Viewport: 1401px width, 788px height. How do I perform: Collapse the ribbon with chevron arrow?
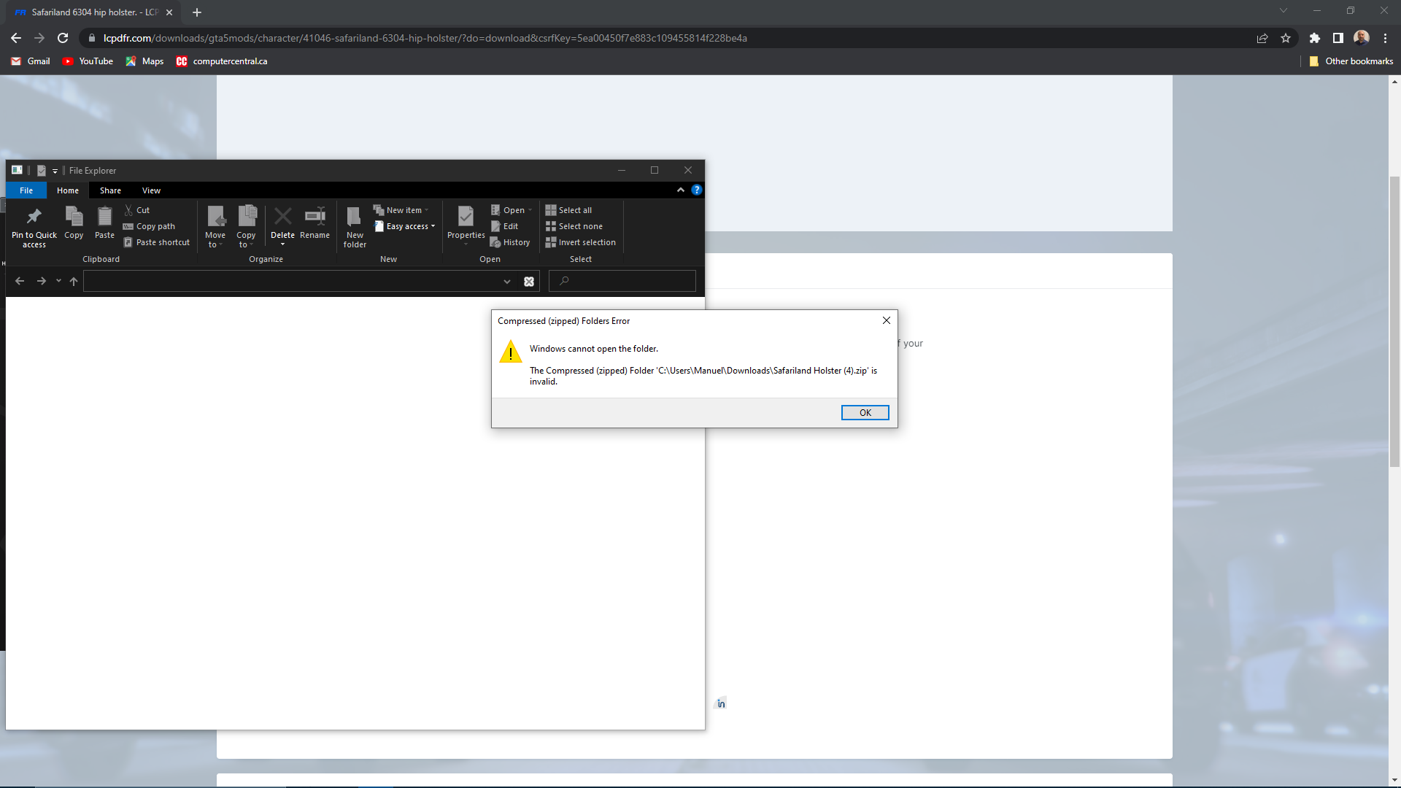point(681,190)
